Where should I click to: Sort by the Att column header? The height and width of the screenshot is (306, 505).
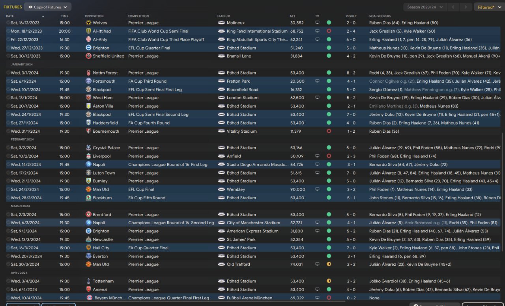[292, 16]
